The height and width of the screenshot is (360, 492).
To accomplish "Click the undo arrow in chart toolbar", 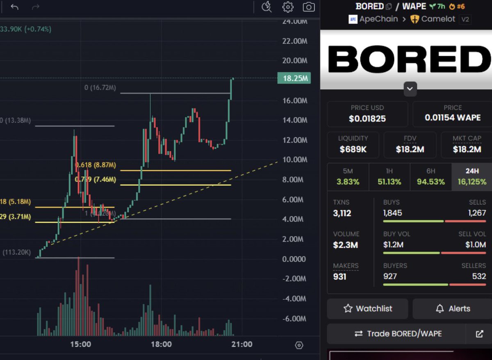I will (15, 7).
